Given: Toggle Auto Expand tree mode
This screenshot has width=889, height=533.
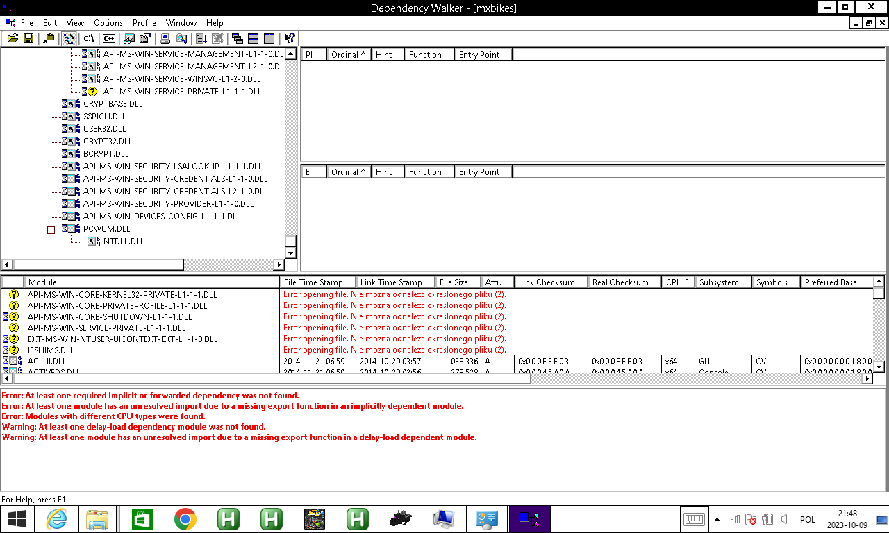Looking at the screenshot, I should pos(69,38).
